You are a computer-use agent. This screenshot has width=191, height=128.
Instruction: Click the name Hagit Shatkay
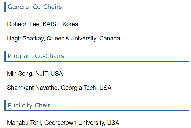click(x=25, y=38)
